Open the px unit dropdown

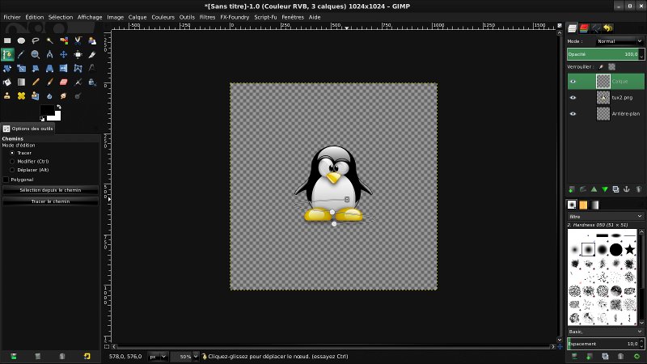point(157,356)
